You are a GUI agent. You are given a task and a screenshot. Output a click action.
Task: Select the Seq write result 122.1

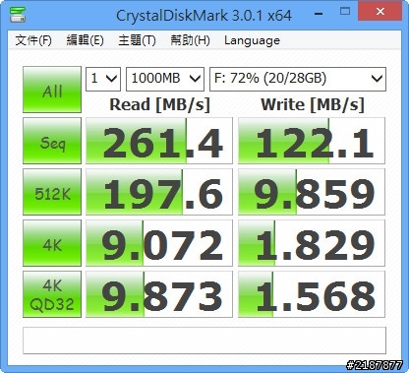[312, 141]
